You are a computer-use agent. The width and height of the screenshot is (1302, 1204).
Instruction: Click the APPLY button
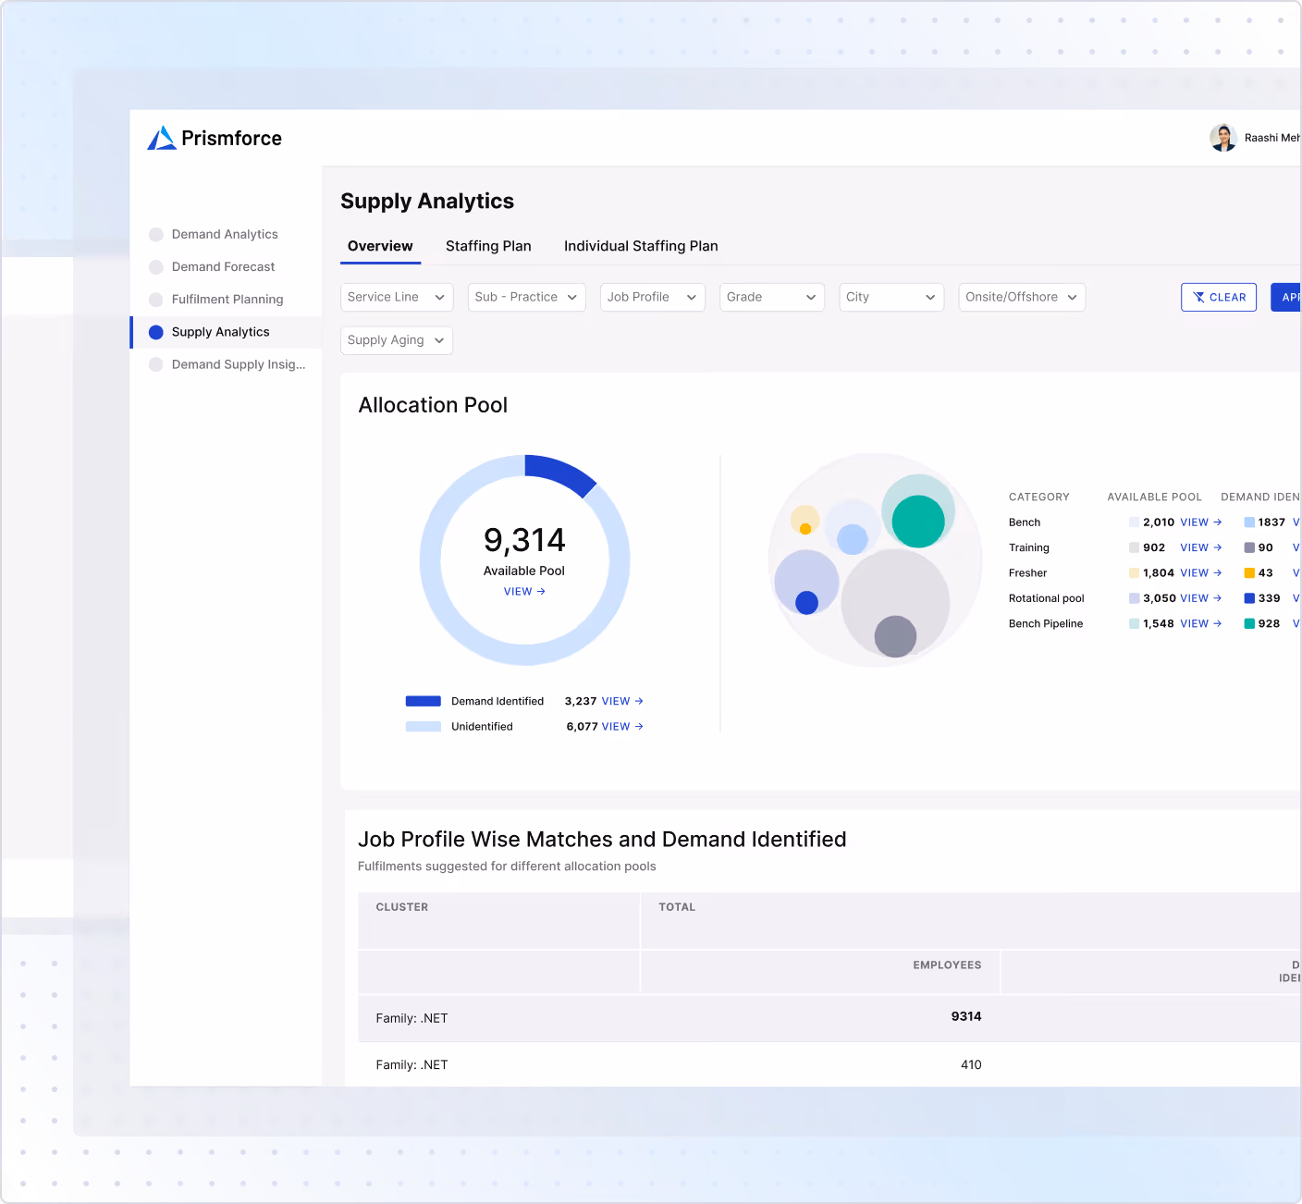[x=1291, y=297]
